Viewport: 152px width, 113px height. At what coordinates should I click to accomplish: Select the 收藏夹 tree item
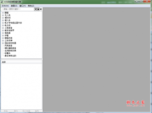8,53
